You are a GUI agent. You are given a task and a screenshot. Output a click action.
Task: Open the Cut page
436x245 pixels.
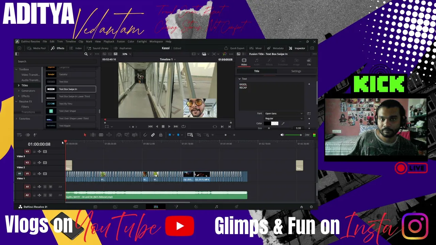(x=136, y=207)
